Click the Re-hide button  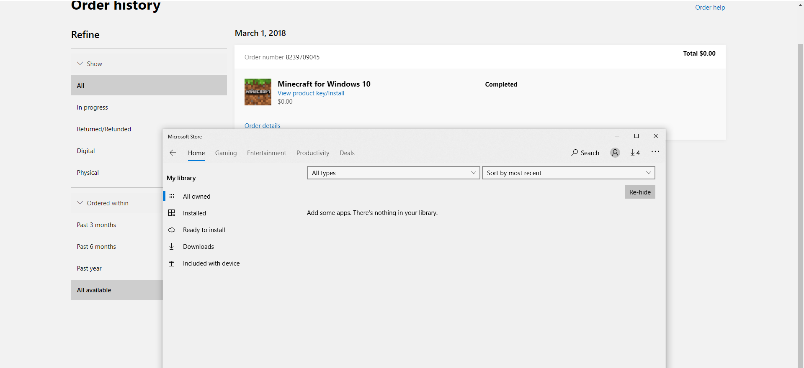640,192
